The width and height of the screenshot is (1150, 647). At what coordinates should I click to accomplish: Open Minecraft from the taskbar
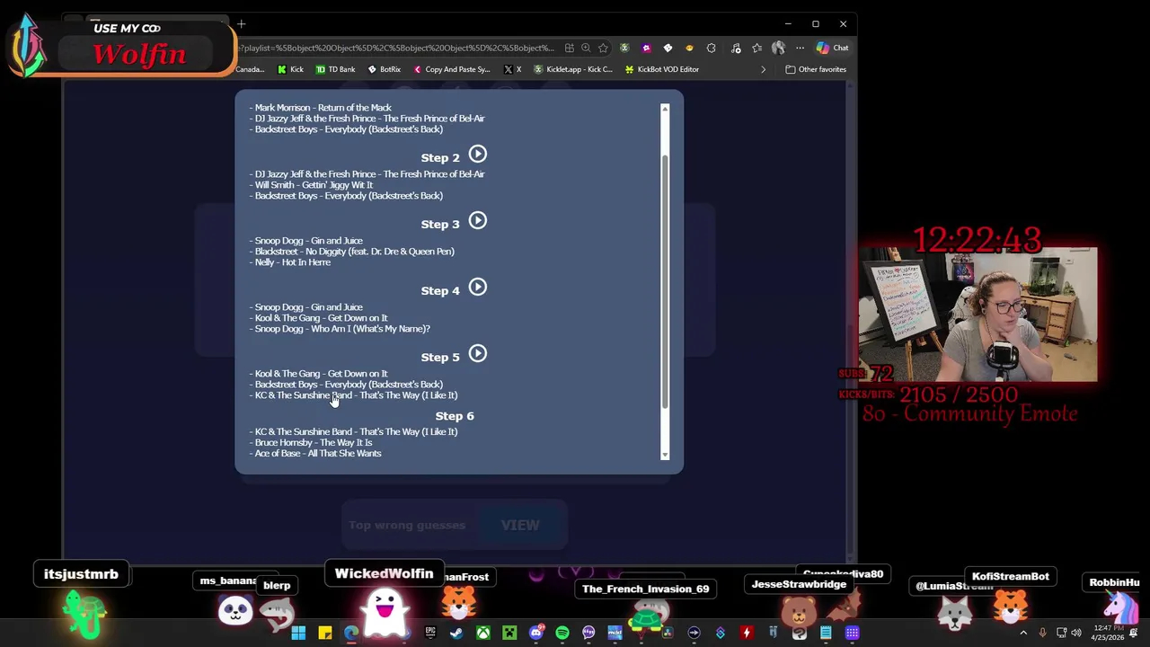coord(509,633)
